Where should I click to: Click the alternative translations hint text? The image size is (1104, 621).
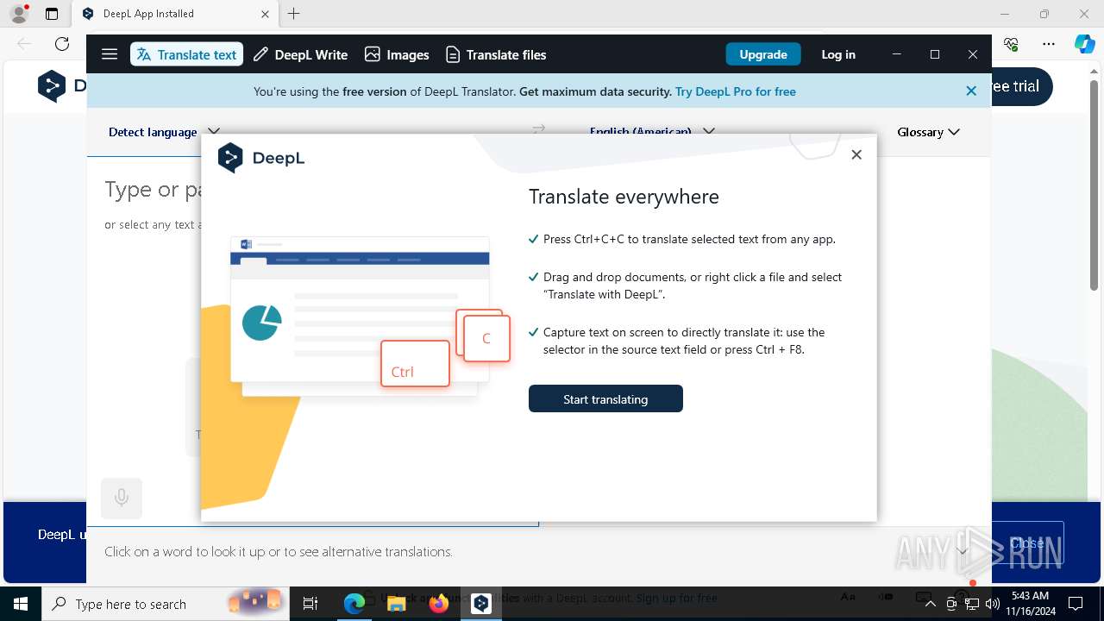tap(279, 551)
